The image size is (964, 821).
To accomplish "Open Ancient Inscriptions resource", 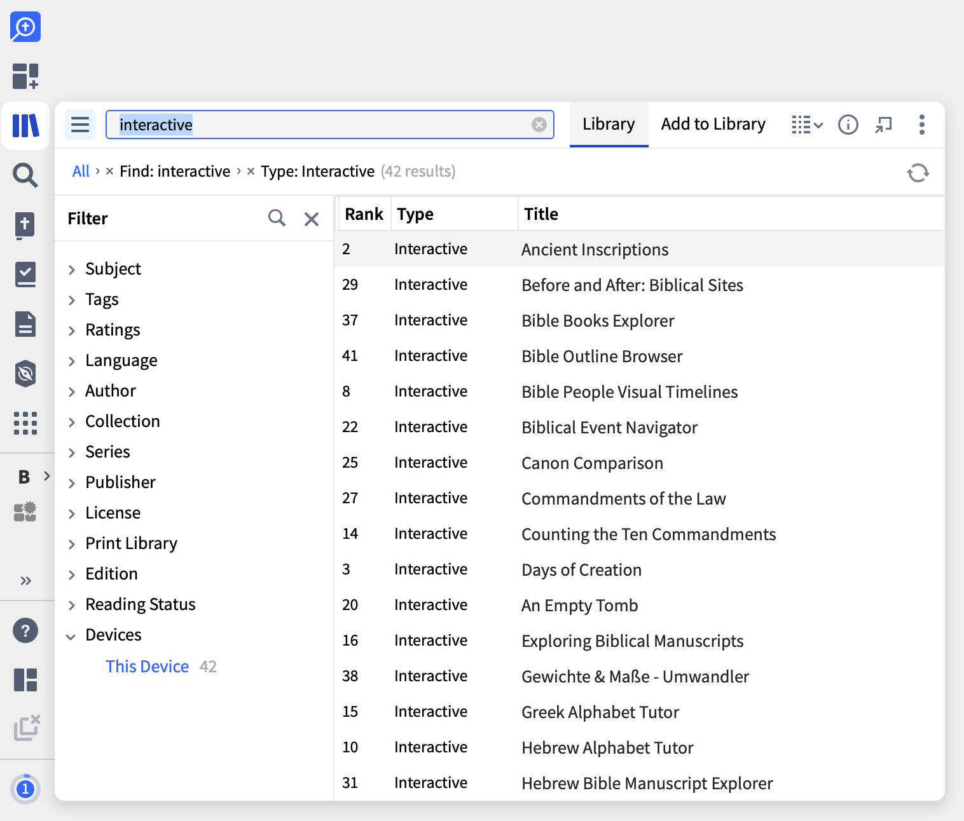I will (x=640, y=249).
